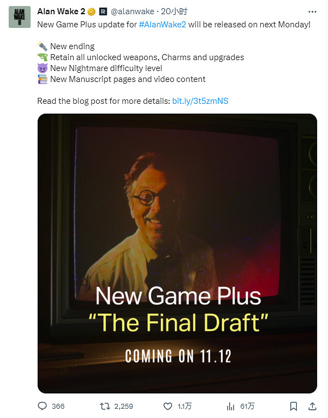The width and height of the screenshot is (328, 418).
Task: Click the 61万 views count
Action: pyautogui.click(x=247, y=407)
